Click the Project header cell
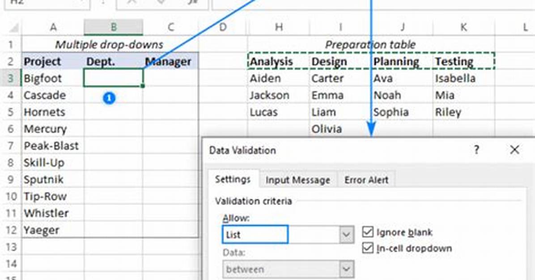Viewport: 535px width, 280px height. coord(53,61)
